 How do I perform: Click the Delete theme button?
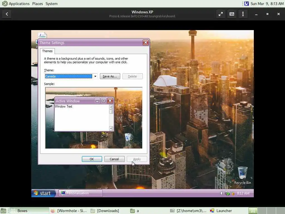coord(132,76)
